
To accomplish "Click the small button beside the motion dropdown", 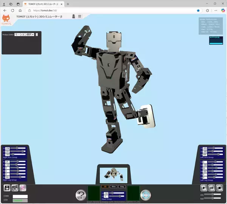I will click(x=37, y=34).
